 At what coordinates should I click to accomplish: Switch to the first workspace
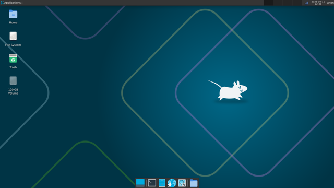[x=268, y=3]
